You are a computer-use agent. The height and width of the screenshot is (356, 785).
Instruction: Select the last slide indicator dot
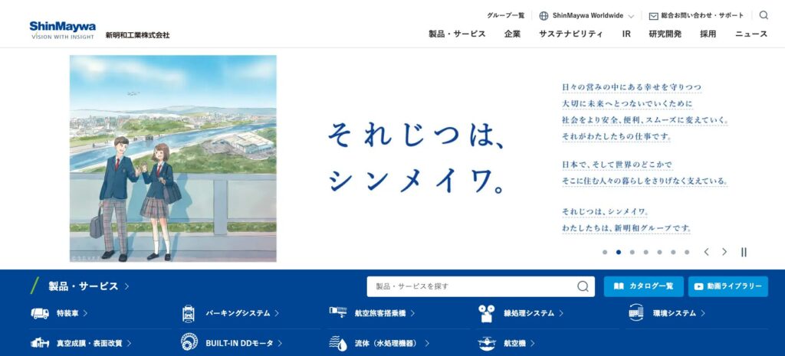click(687, 252)
